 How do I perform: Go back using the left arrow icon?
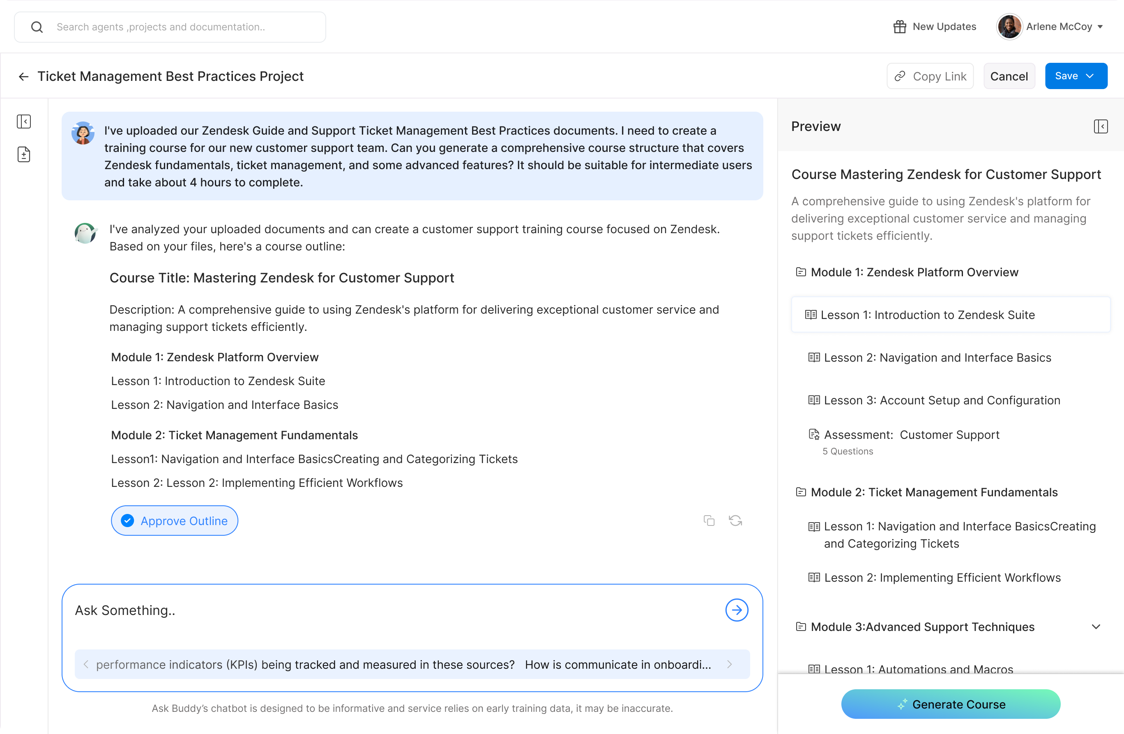click(23, 76)
